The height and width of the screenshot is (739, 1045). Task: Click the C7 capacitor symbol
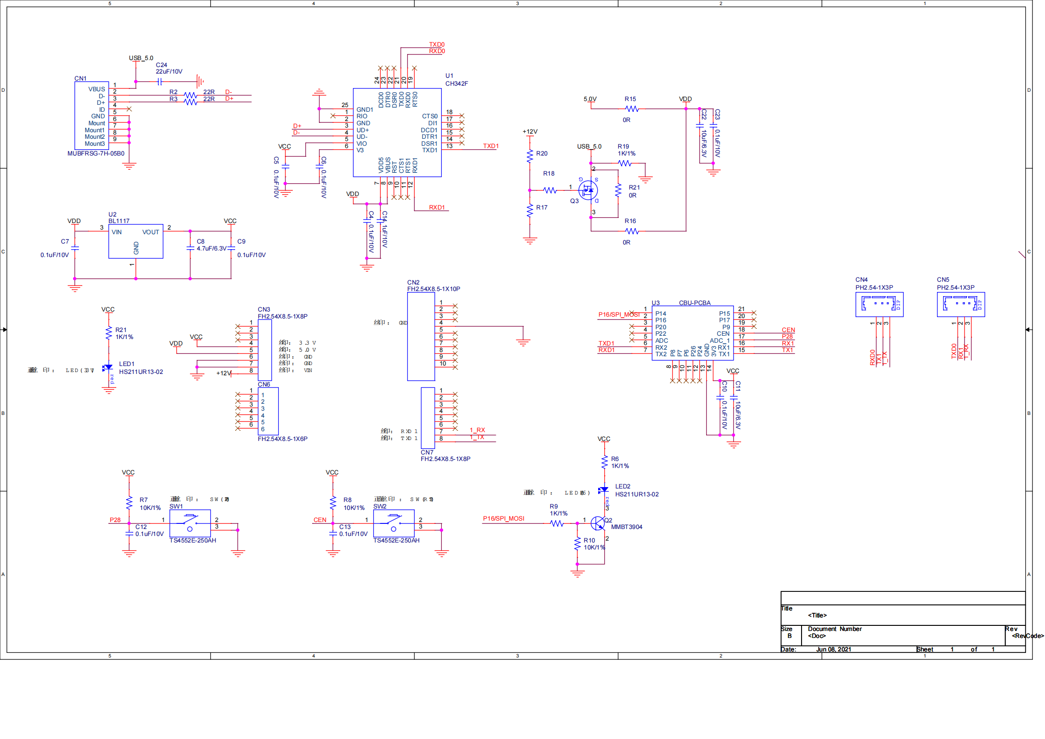click(x=74, y=248)
